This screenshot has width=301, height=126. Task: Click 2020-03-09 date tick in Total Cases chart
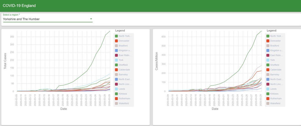[x=17, y=100]
